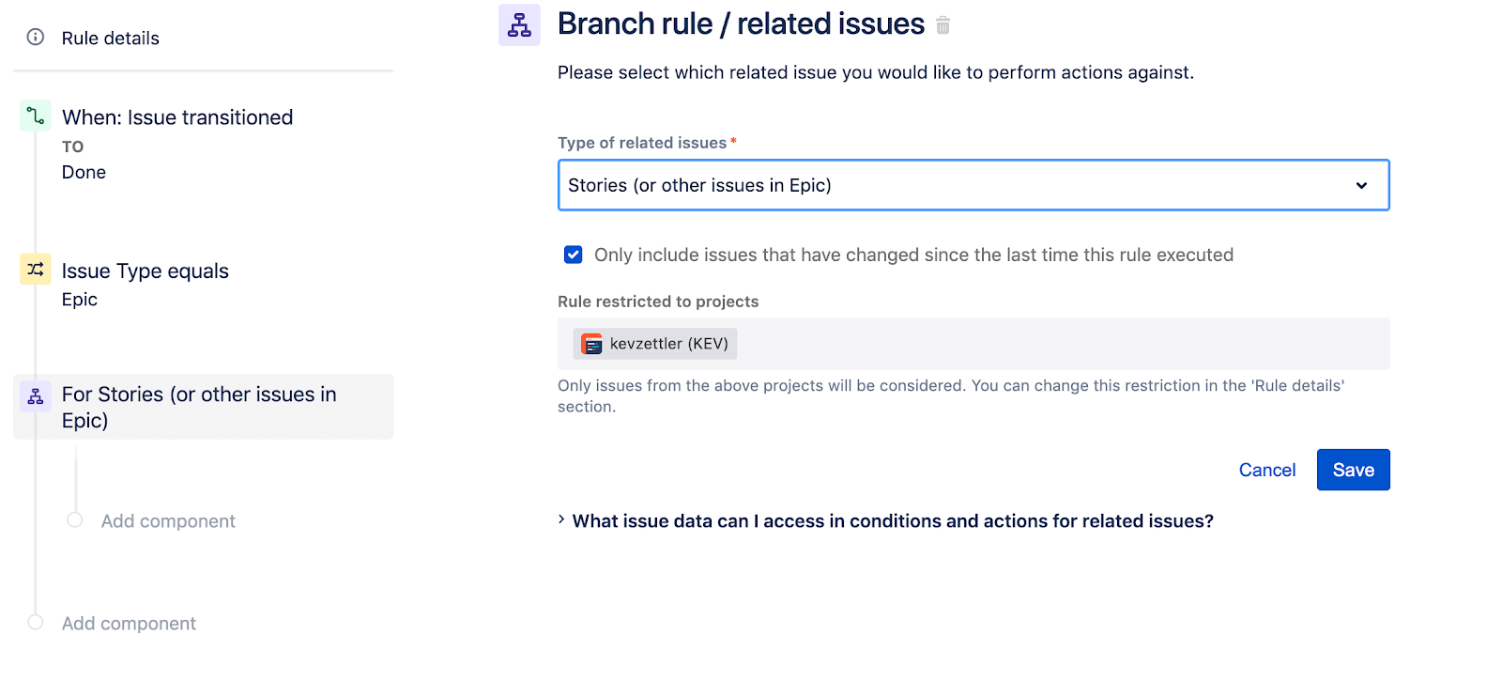This screenshot has width=1502, height=681.
Task: Save the branch rule configuration
Action: [1353, 470]
